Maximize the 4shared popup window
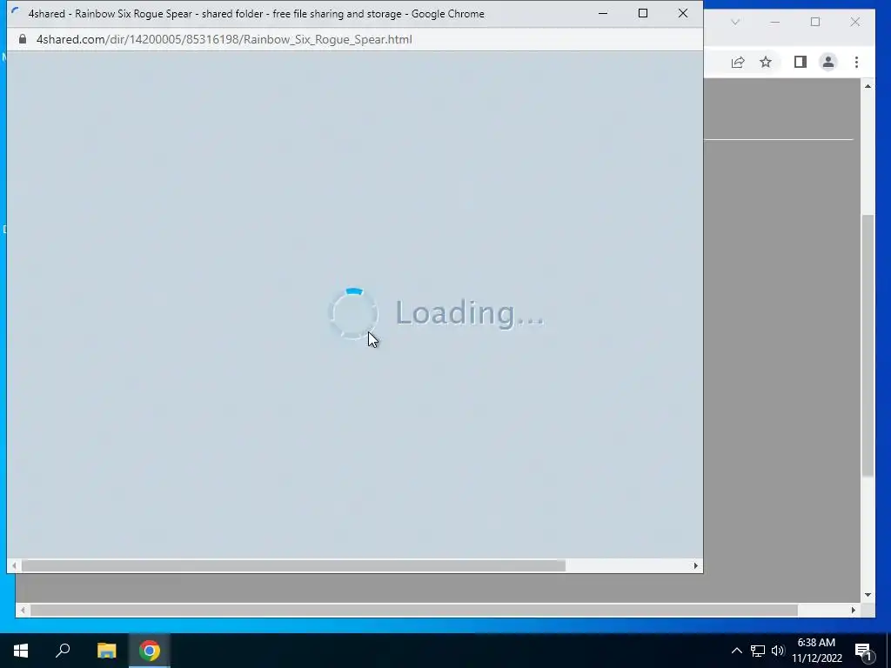 pos(643,13)
